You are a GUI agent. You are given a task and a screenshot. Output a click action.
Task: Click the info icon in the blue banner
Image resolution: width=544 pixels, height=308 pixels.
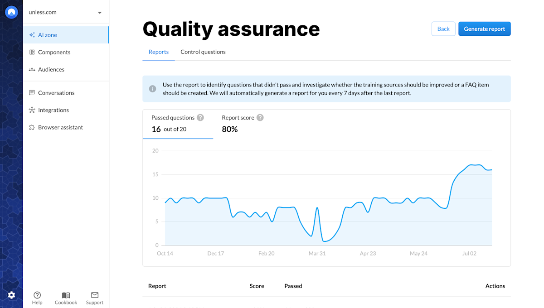(x=152, y=89)
